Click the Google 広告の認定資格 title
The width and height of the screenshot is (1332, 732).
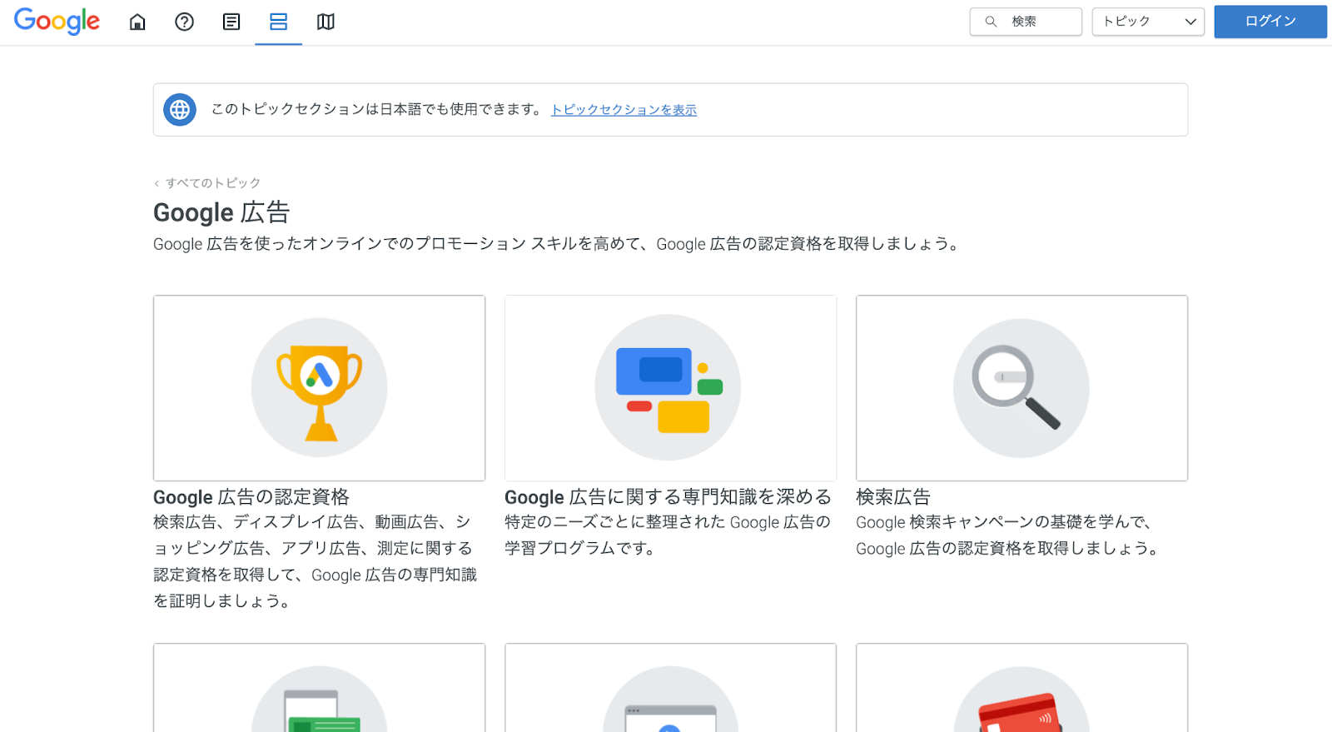tap(251, 497)
